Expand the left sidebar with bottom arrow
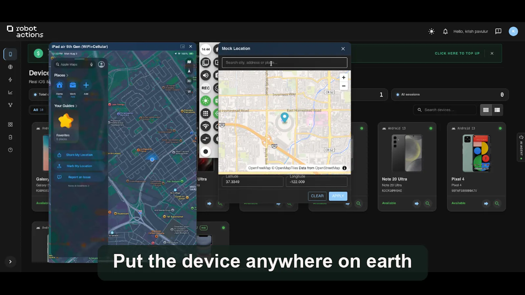 pyautogui.click(x=10, y=262)
